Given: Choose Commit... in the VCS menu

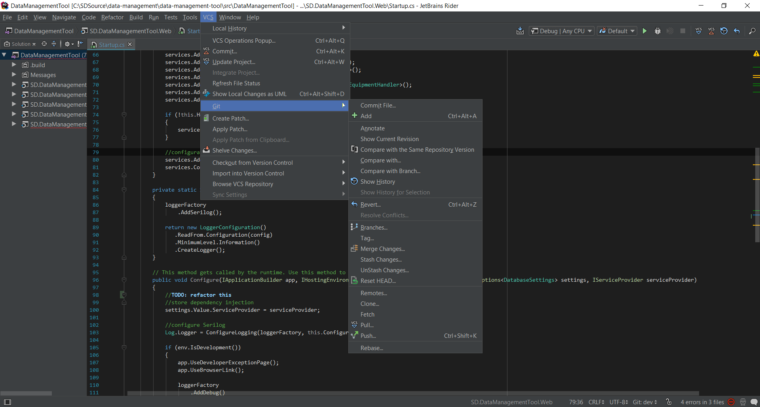Looking at the screenshot, I should pos(274,51).
